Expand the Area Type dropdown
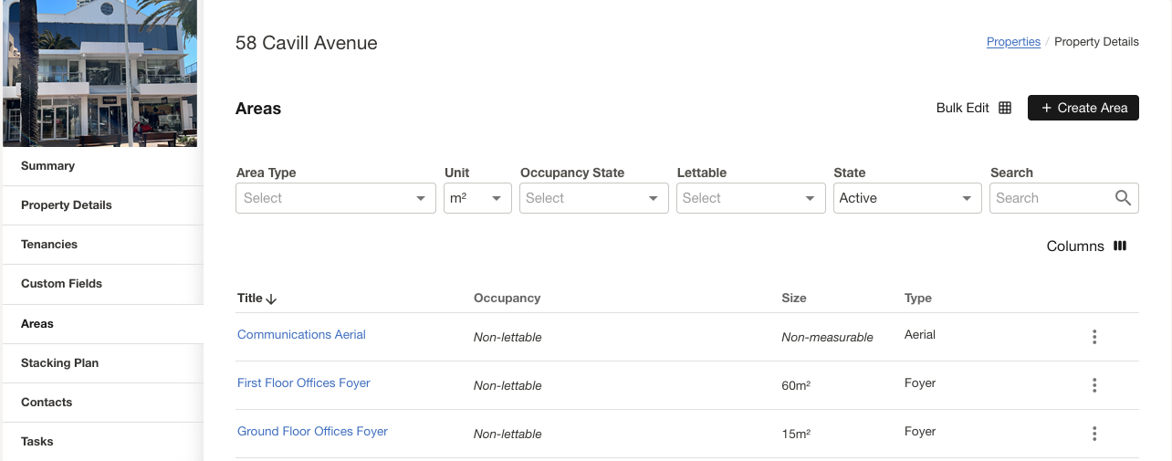Screen dimensions: 1172x461 click(335, 198)
